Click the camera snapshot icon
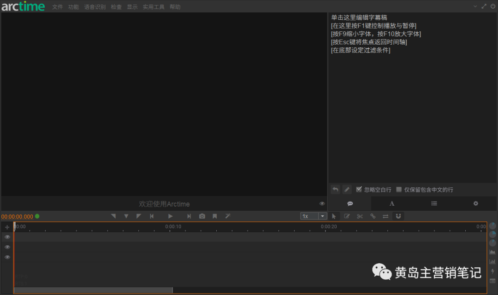The height and width of the screenshot is (295, 498). pyautogui.click(x=202, y=216)
